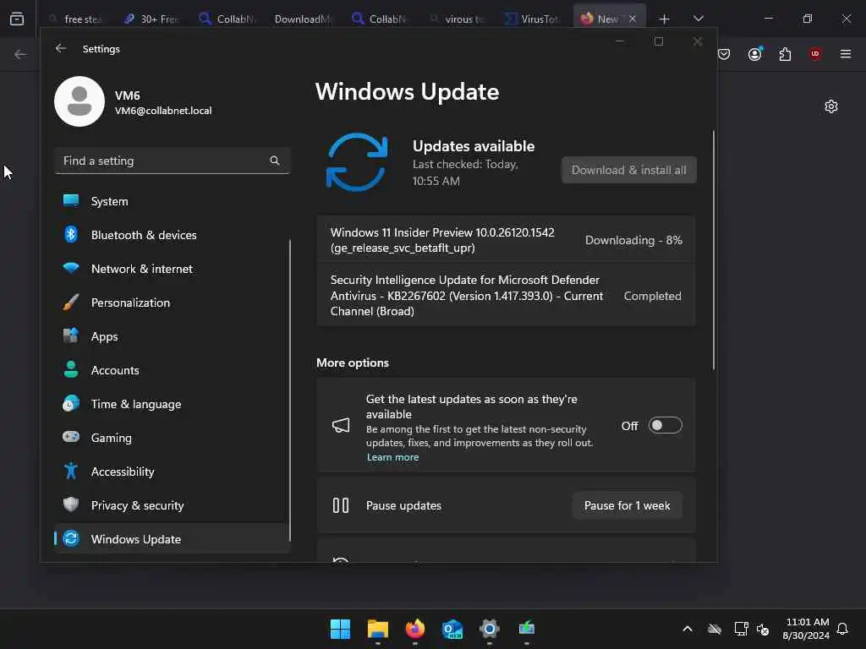Switch to VirusTotal browser tab
This screenshot has width=866, height=649.
(534, 19)
